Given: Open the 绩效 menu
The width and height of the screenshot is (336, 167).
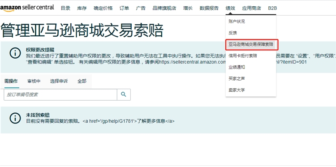Looking at the screenshot, I should pos(230,9).
